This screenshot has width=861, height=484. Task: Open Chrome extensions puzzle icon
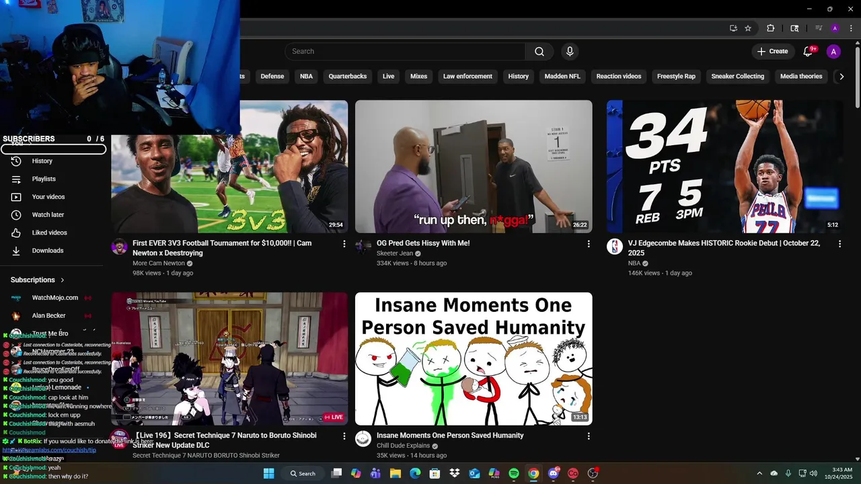coord(771,28)
